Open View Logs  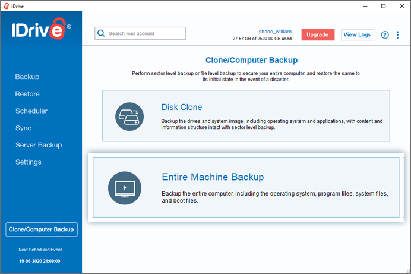click(x=358, y=34)
